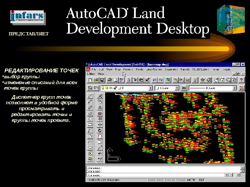Open the File menu
The height and width of the screenshot is (187, 250).
pyautogui.click(x=94, y=69)
